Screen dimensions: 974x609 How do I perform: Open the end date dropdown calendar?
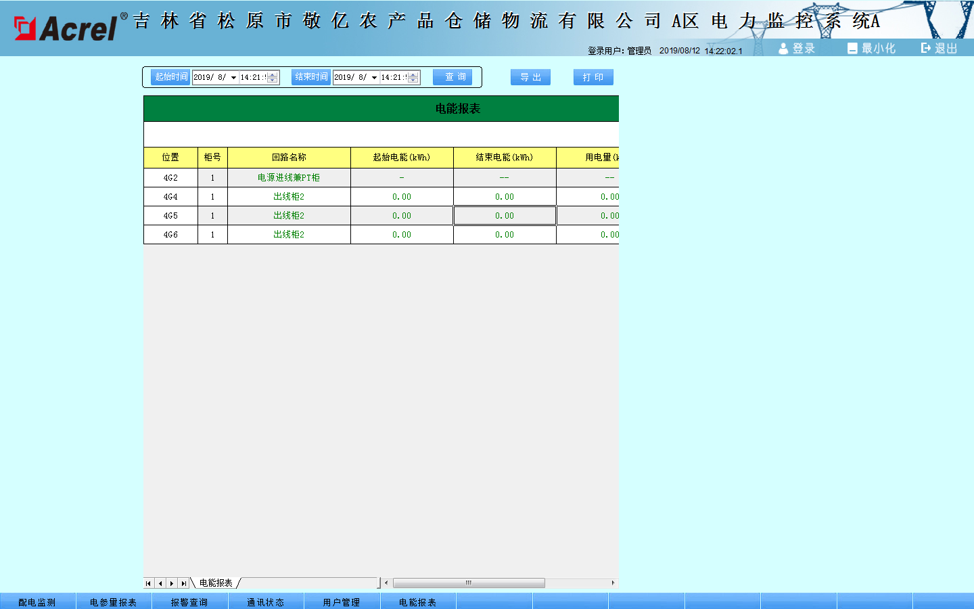pyautogui.click(x=374, y=78)
